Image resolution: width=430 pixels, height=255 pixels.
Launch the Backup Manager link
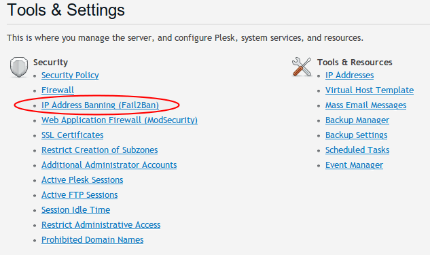point(357,120)
